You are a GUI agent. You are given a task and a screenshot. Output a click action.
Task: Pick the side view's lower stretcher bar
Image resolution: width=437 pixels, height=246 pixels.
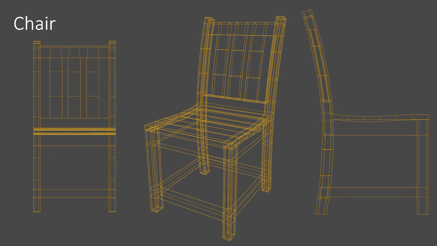click(x=374, y=192)
